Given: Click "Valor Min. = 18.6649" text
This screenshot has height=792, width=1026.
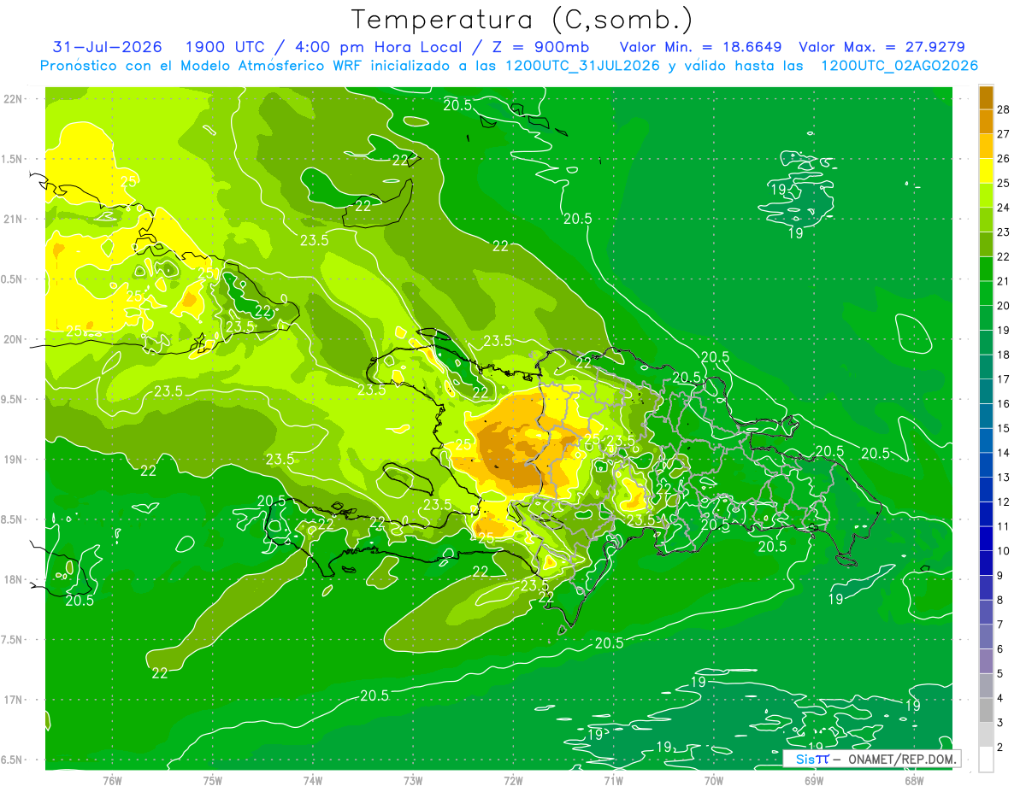Looking at the screenshot, I should point(702,47).
